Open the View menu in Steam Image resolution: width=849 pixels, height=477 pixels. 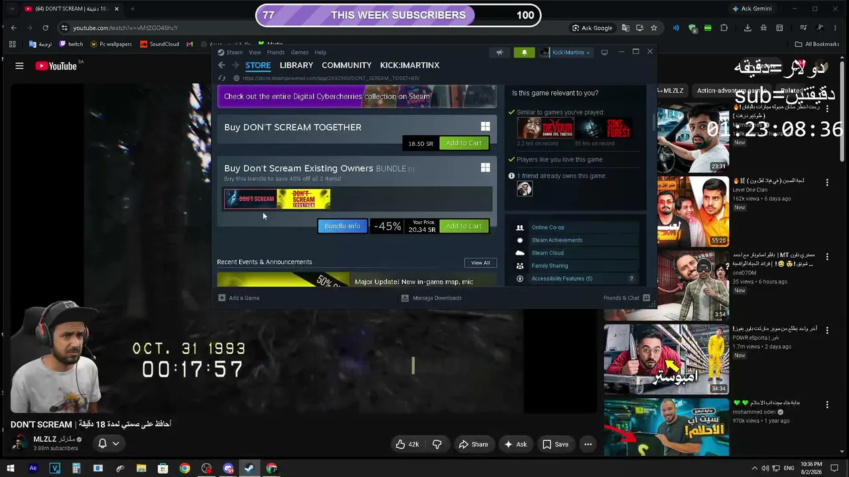point(255,52)
